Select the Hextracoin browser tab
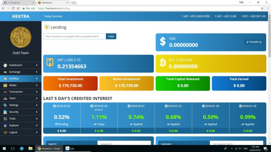This screenshot has height=152, width=271. coord(53,3)
